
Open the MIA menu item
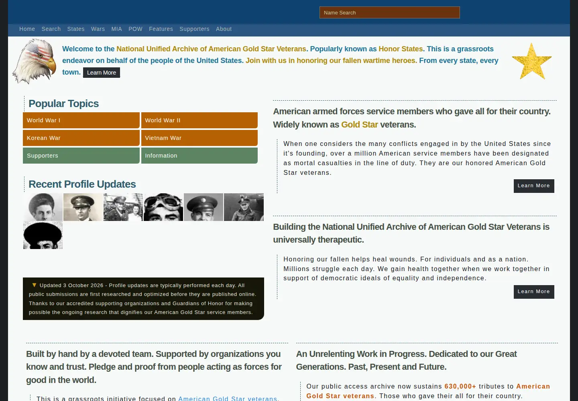click(116, 29)
